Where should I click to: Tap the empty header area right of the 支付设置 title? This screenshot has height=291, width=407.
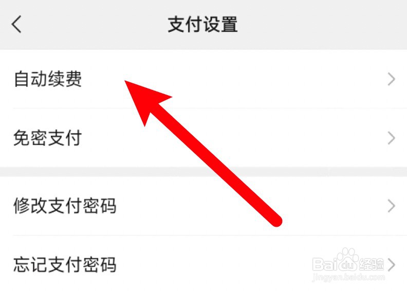322,24
